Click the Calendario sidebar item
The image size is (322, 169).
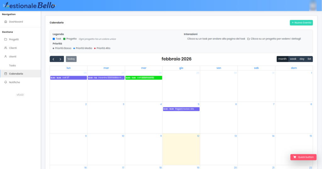pos(16,74)
